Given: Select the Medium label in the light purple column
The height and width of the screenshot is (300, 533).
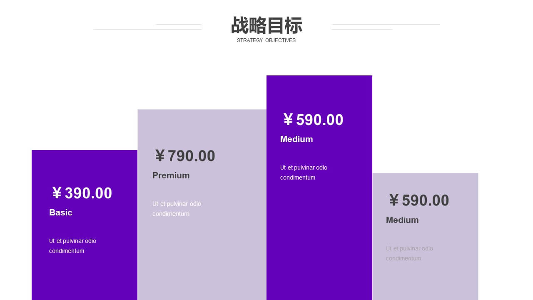Looking at the screenshot, I should tap(402, 220).
